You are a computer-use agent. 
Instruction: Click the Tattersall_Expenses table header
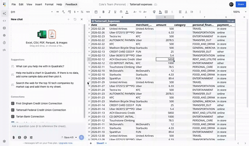pyautogui.click(x=163, y=21)
